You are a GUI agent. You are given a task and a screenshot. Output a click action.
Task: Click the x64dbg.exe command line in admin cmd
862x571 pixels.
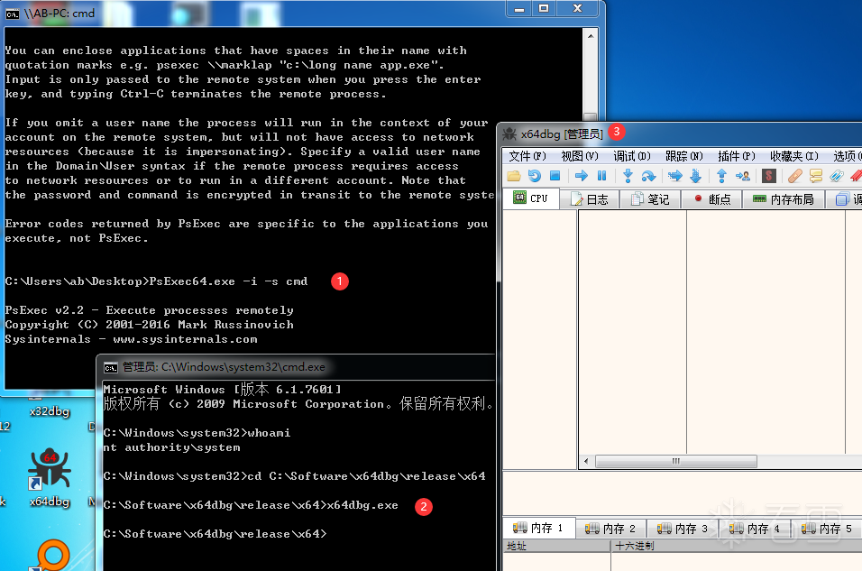tap(251, 505)
